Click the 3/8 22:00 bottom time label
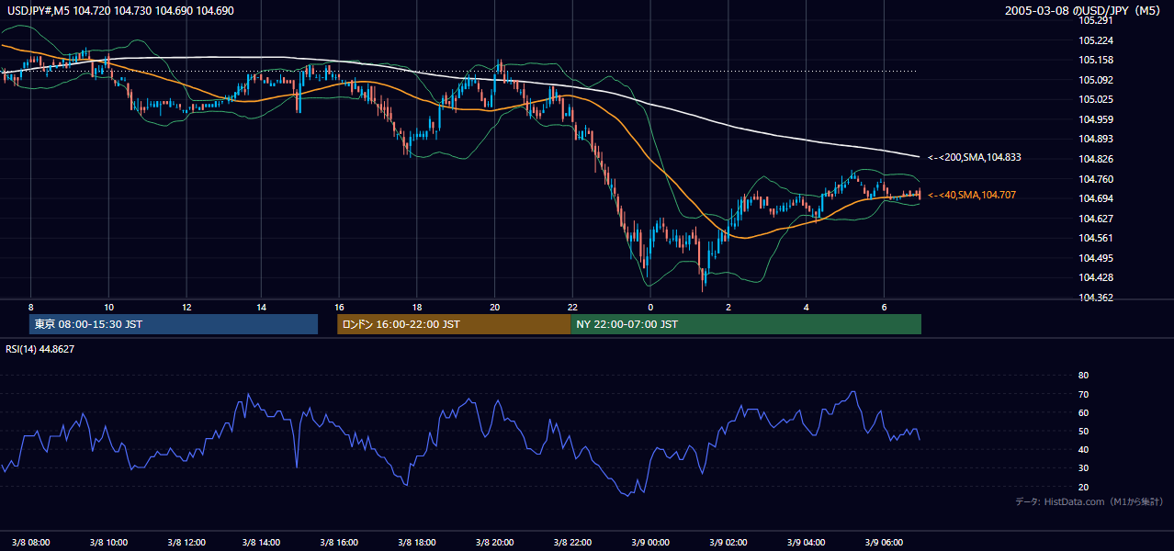Image resolution: width=1174 pixels, height=551 pixels. [573, 542]
